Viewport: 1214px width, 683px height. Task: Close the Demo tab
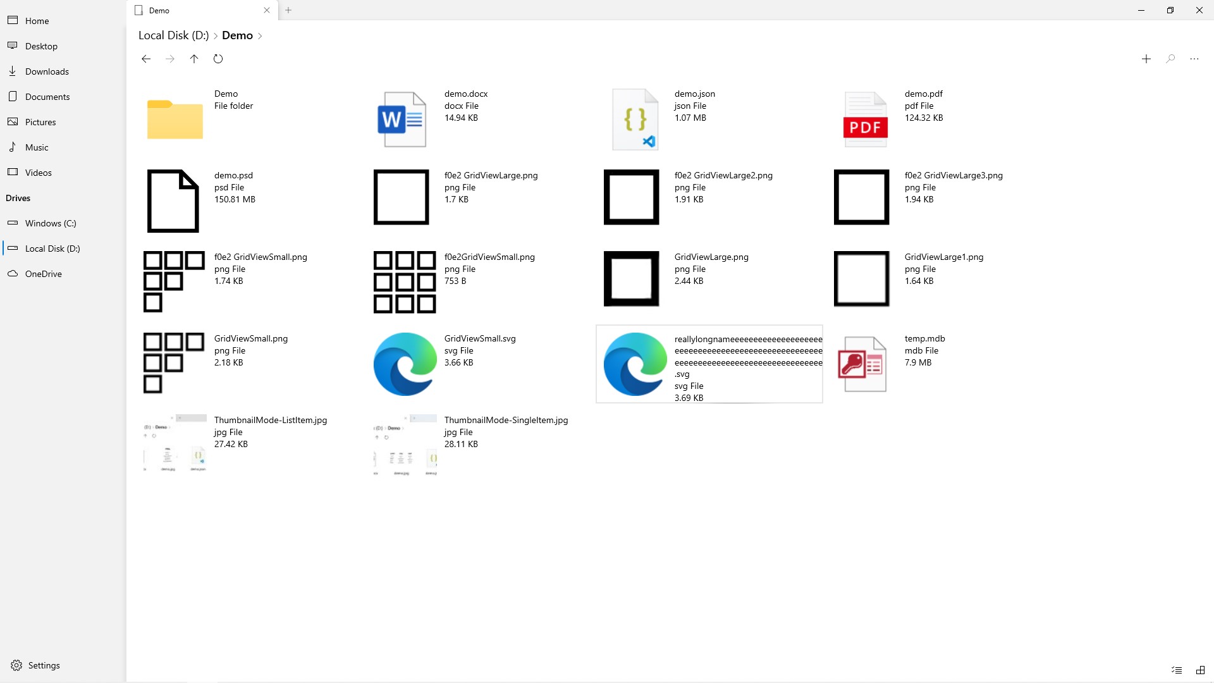(x=267, y=10)
